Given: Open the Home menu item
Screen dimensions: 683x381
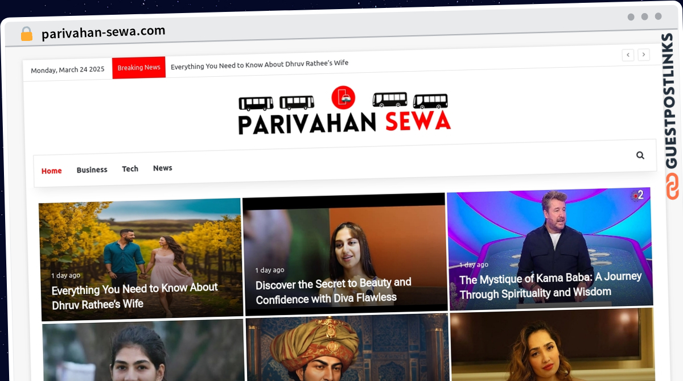Looking at the screenshot, I should click(51, 171).
